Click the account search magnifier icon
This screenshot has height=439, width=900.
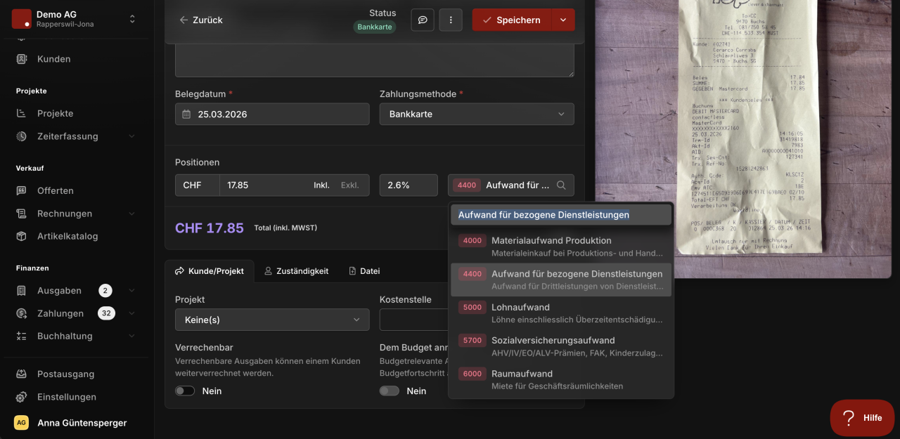561,185
